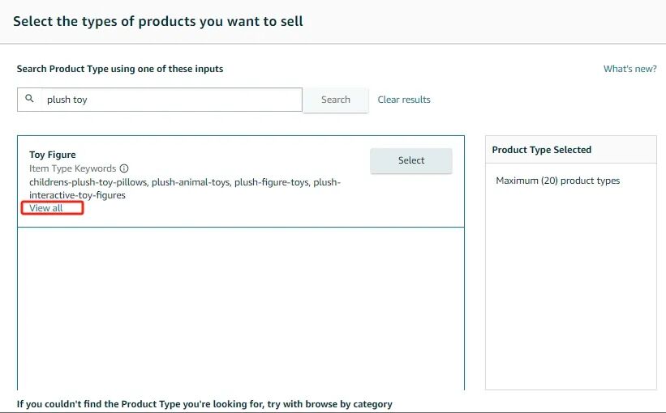The height and width of the screenshot is (413, 666).
Task: Click the plush-figure-toys keyword
Action: [271, 182]
